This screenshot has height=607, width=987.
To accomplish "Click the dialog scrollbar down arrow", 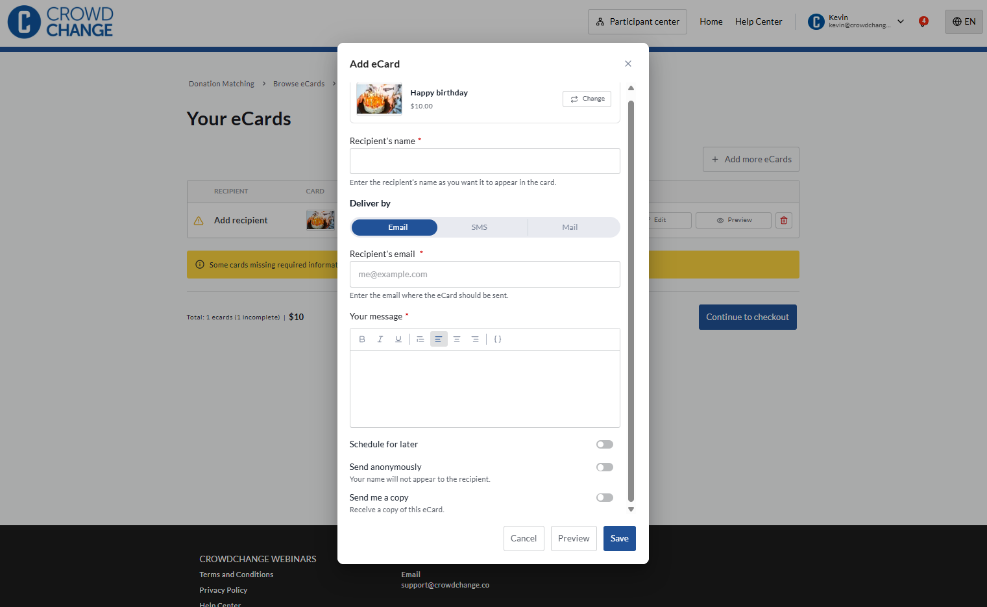I will pos(631,510).
